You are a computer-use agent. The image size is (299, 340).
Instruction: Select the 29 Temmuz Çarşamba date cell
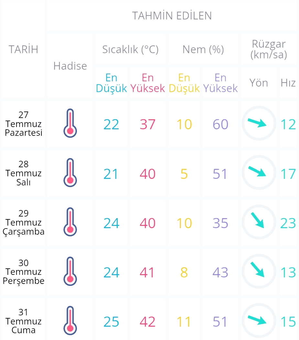(23, 222)
